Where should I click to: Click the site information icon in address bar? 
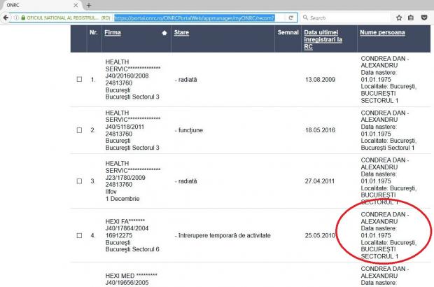point(14,17)
